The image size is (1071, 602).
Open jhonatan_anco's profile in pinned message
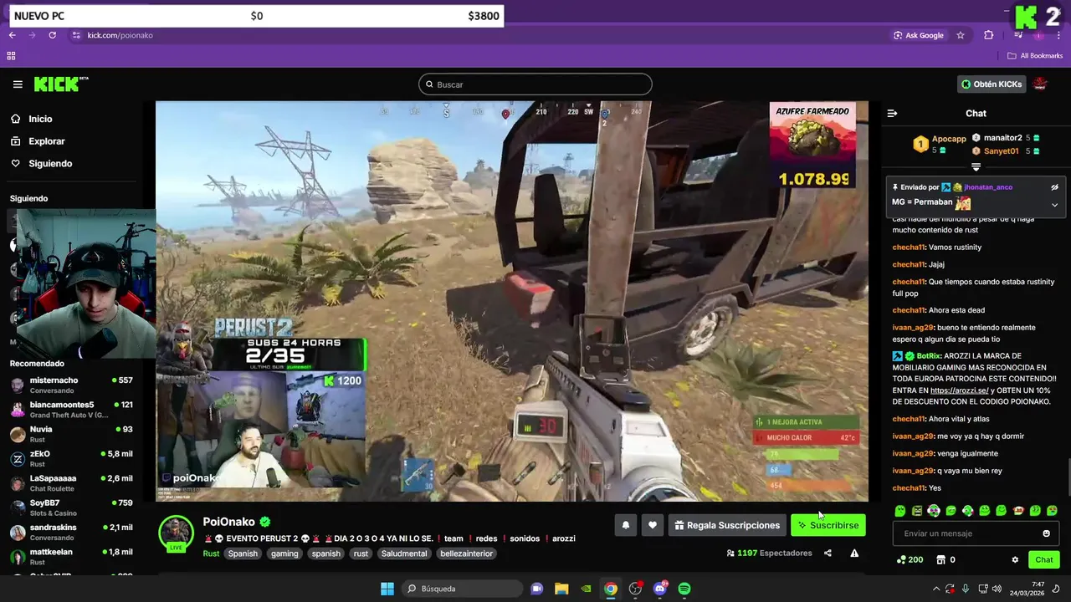(x=988, y=187)
